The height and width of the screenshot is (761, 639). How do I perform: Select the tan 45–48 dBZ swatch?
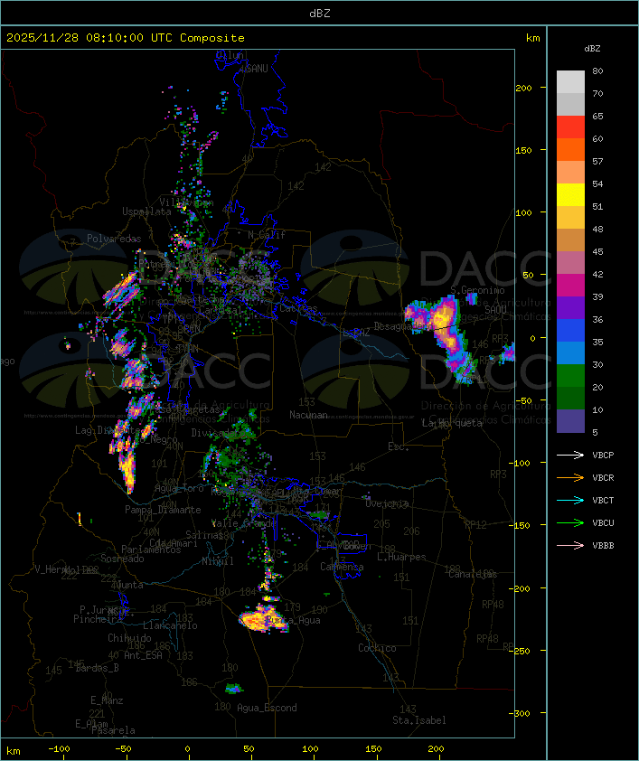(570, 240)
